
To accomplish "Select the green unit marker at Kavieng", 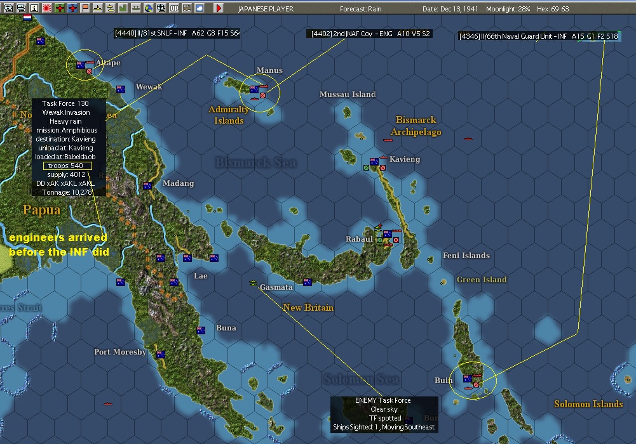I will pyautogui.click(x=366, y=167).
